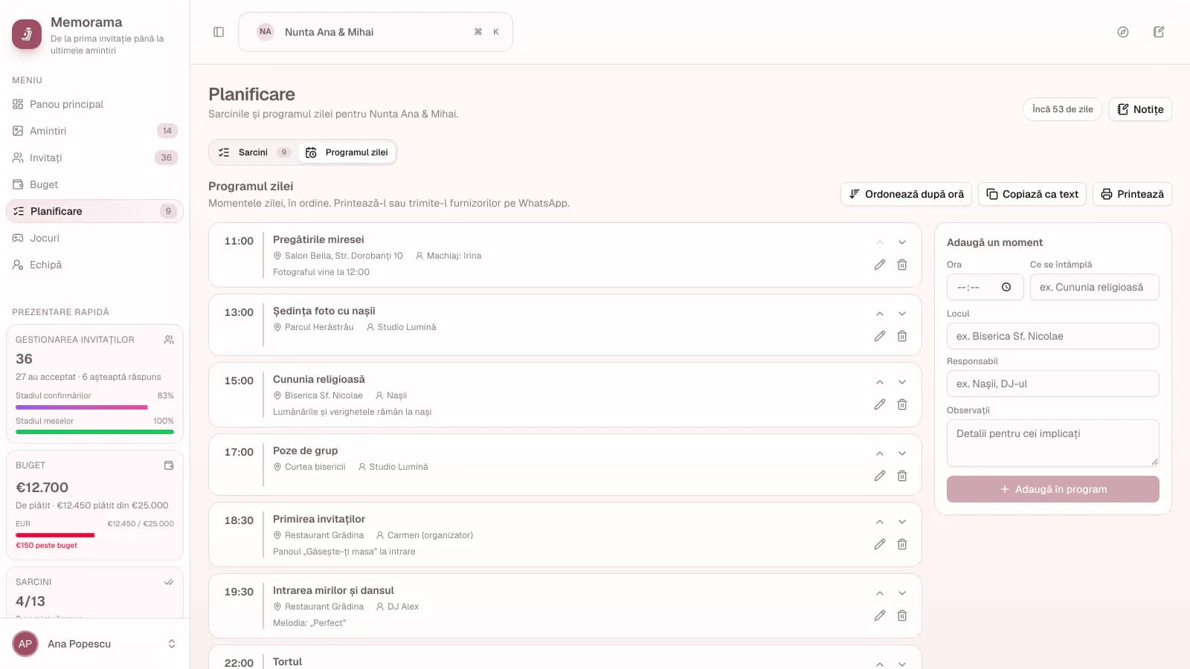
Task: Edit the Poze de grup moment
Action: (880, 476)
